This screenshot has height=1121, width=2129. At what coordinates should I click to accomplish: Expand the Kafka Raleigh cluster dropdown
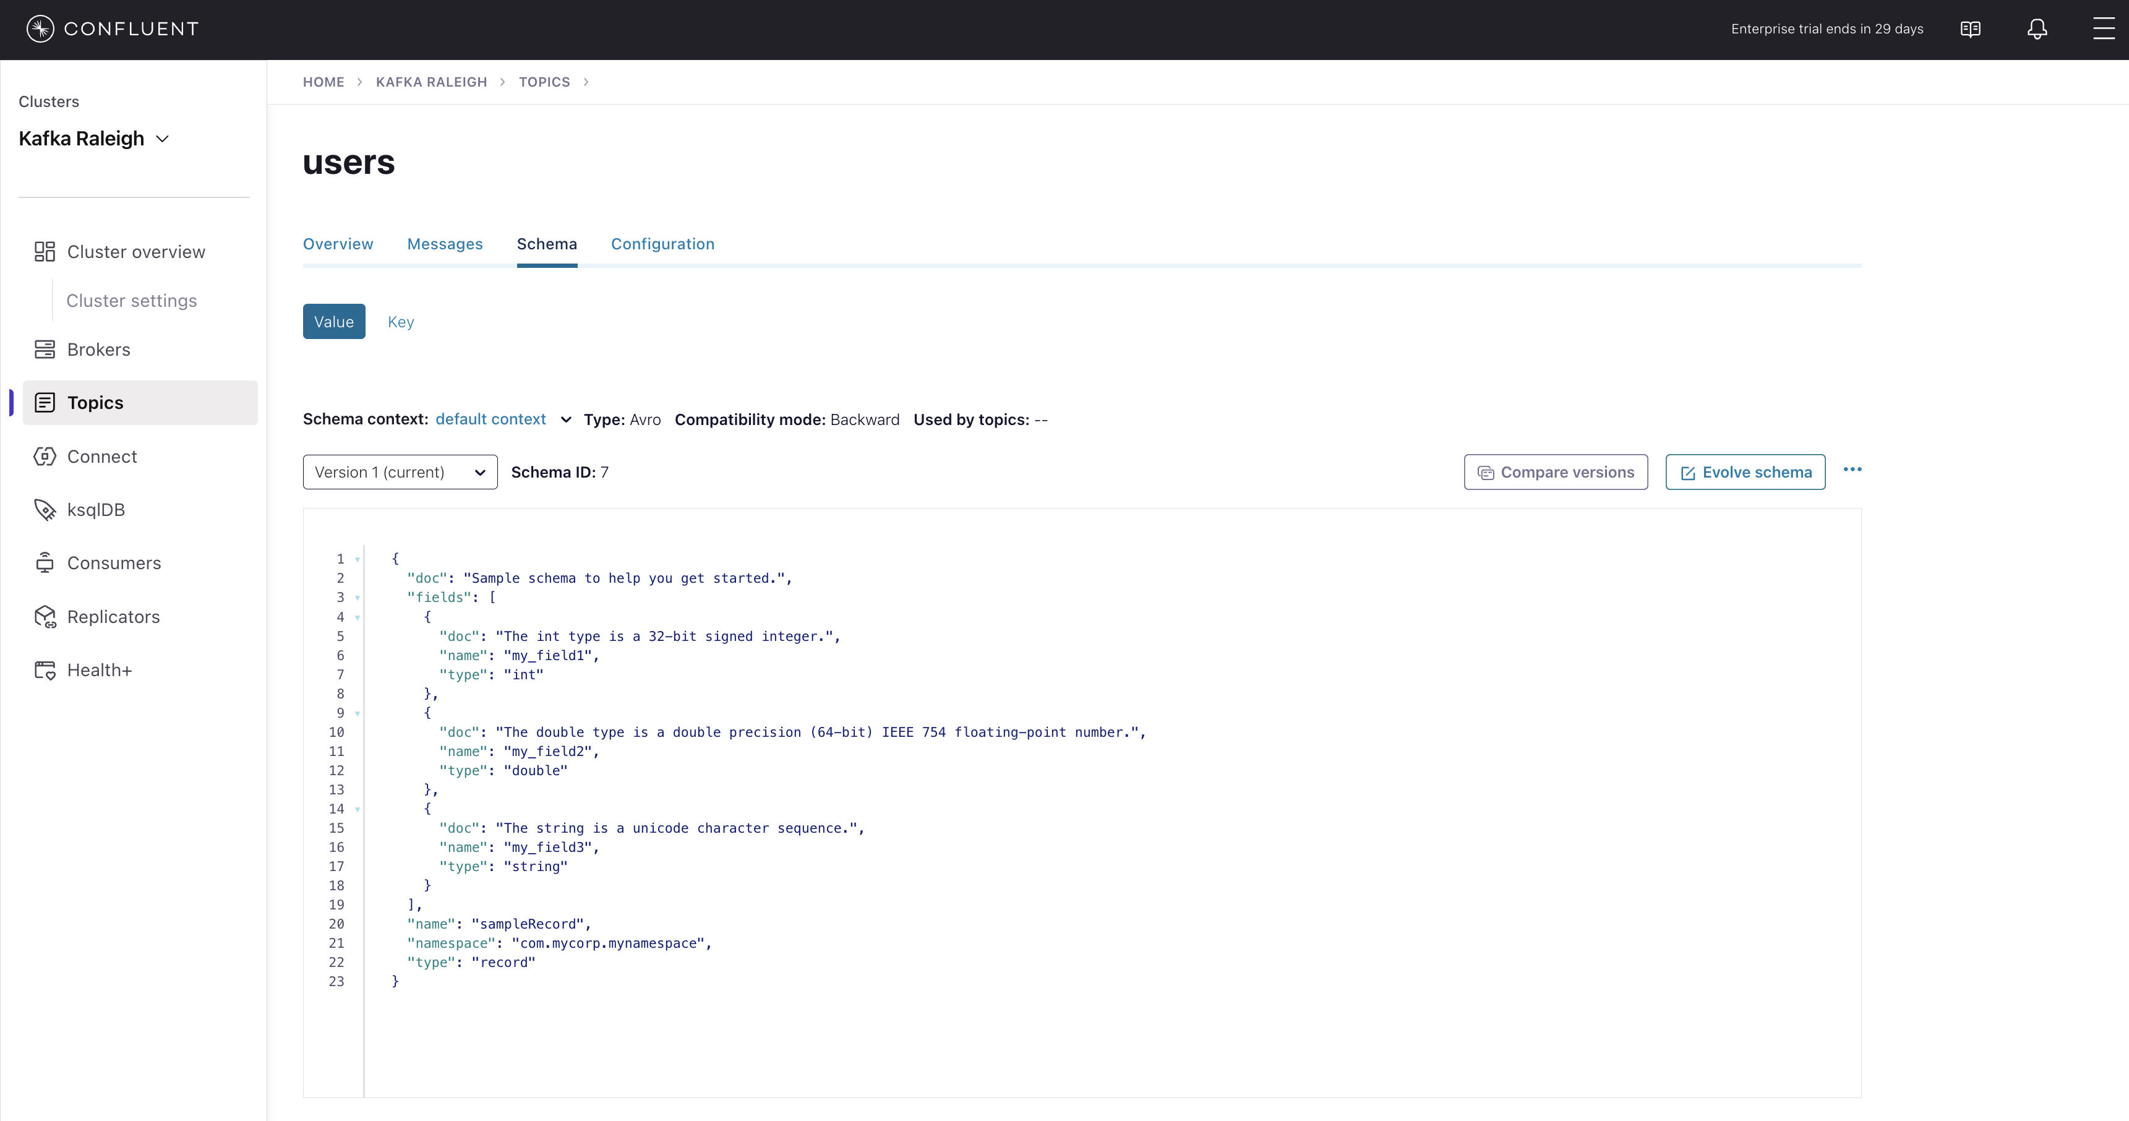(x=163, y=139)
